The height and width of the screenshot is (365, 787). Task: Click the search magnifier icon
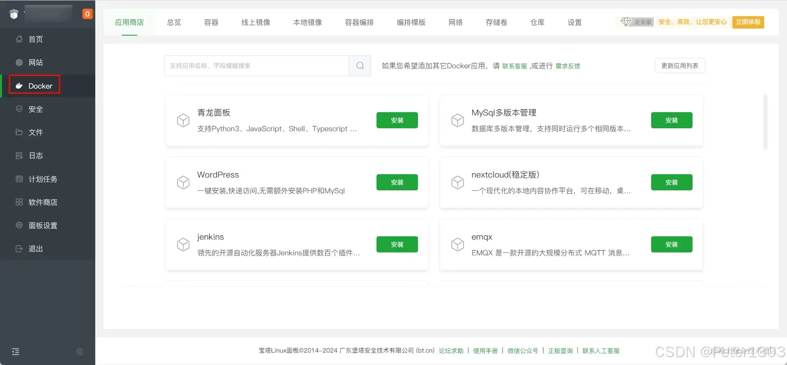tap(360, 66)
